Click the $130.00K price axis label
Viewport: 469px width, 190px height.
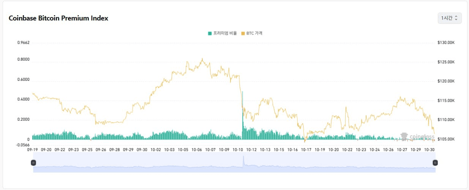[446, 42]
